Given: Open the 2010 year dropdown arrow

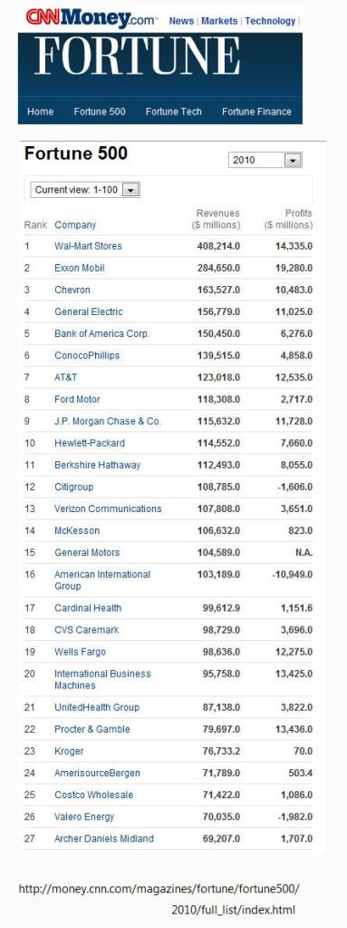Looking at the screenshot, I should (x=293, y=160).
